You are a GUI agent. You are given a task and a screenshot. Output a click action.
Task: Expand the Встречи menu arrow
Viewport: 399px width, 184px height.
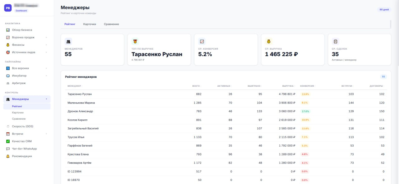coord(46,134)
